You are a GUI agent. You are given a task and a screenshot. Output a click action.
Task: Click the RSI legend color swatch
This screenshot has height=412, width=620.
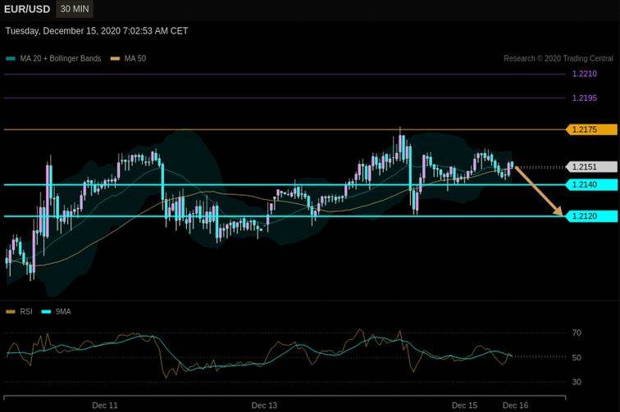pyautogui.click(x=11, y=312)
